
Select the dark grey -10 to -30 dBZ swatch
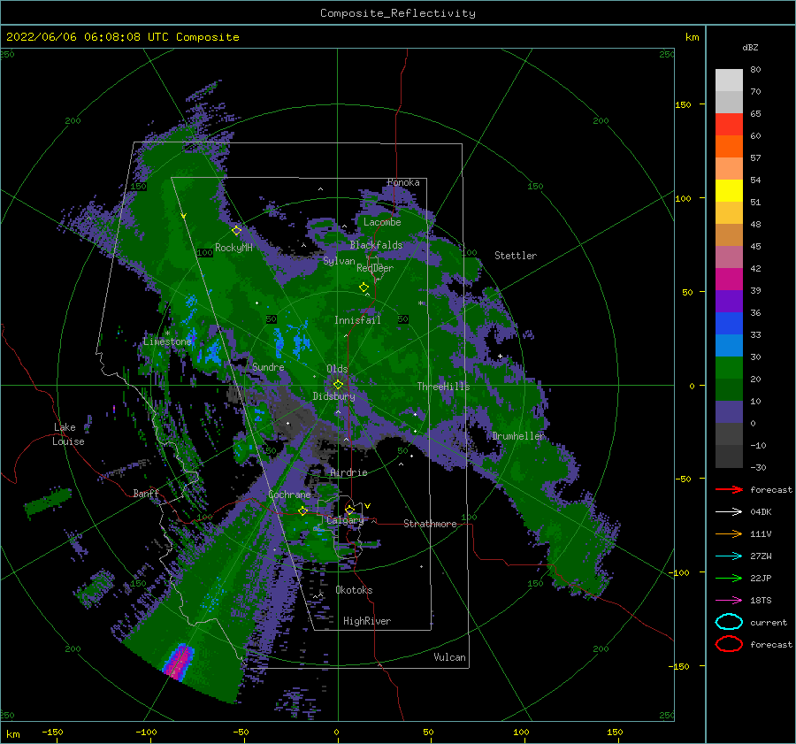[x=729, y=456]
